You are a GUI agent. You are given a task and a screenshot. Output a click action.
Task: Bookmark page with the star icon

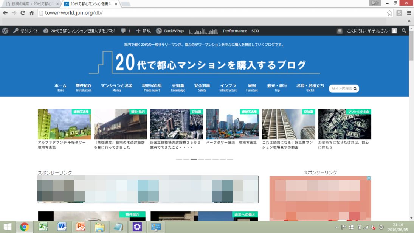click(x=389, y=13)
